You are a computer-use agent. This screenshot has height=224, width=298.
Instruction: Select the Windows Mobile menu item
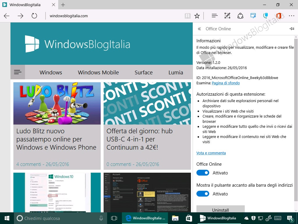click(98, 72)
